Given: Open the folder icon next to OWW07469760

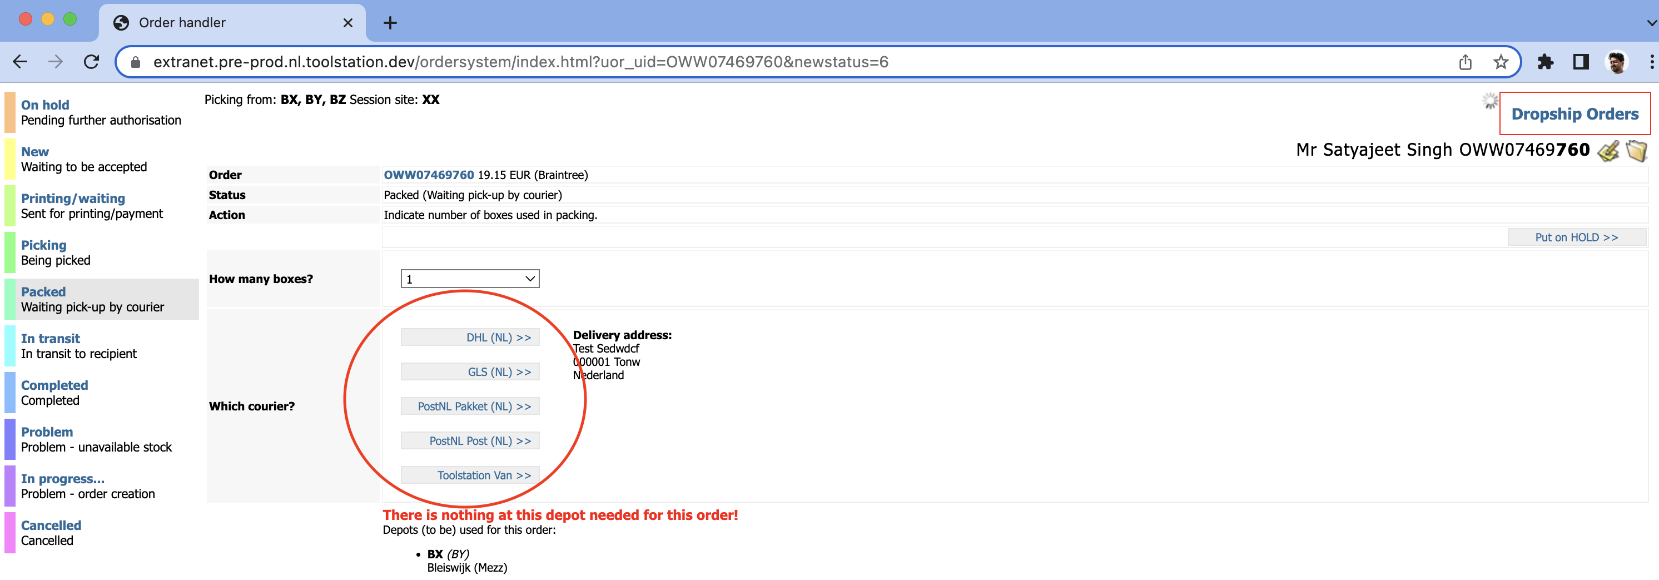Looking at the screenshot, I should tap(1636, 150).
